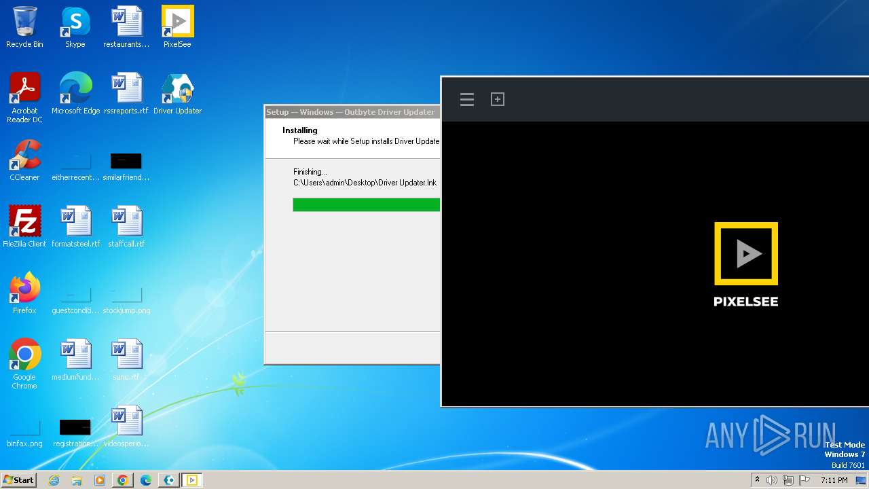Select the Recycle Bin desktop icon
Screen dimensions: 869x489
pyautogui.click(x=24, y=27)
